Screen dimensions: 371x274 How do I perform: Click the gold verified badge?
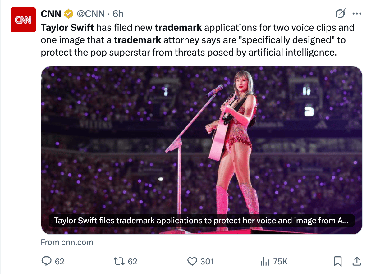point(68,14)
